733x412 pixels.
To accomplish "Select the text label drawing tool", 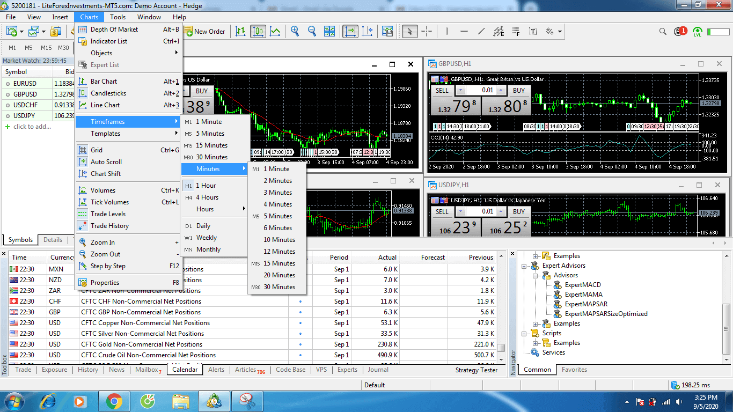I will pos(533,32).
